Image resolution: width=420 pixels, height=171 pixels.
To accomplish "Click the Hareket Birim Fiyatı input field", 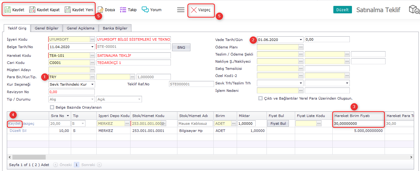I will point(358,124).
